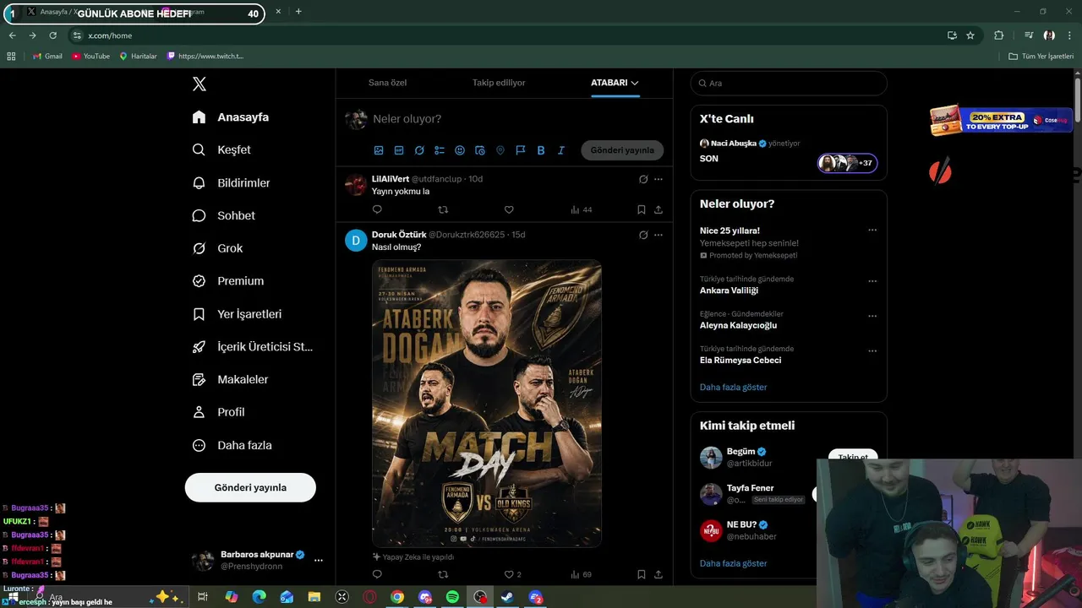Open Ankara Valiliği trending topic
This screenshot has width=1082, height=608.
point(729,290)
